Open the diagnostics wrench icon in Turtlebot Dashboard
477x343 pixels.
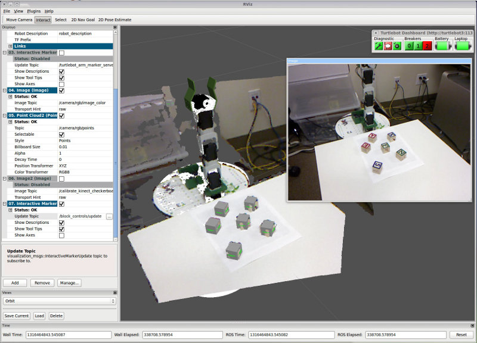click(379, 46)
